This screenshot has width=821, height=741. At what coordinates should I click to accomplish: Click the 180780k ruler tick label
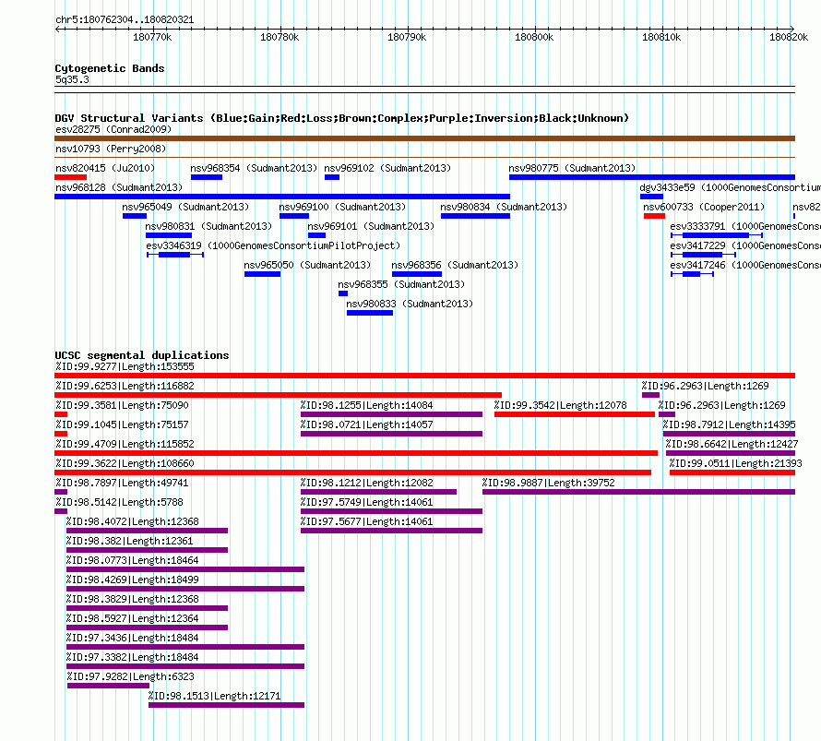click(280, 37)
